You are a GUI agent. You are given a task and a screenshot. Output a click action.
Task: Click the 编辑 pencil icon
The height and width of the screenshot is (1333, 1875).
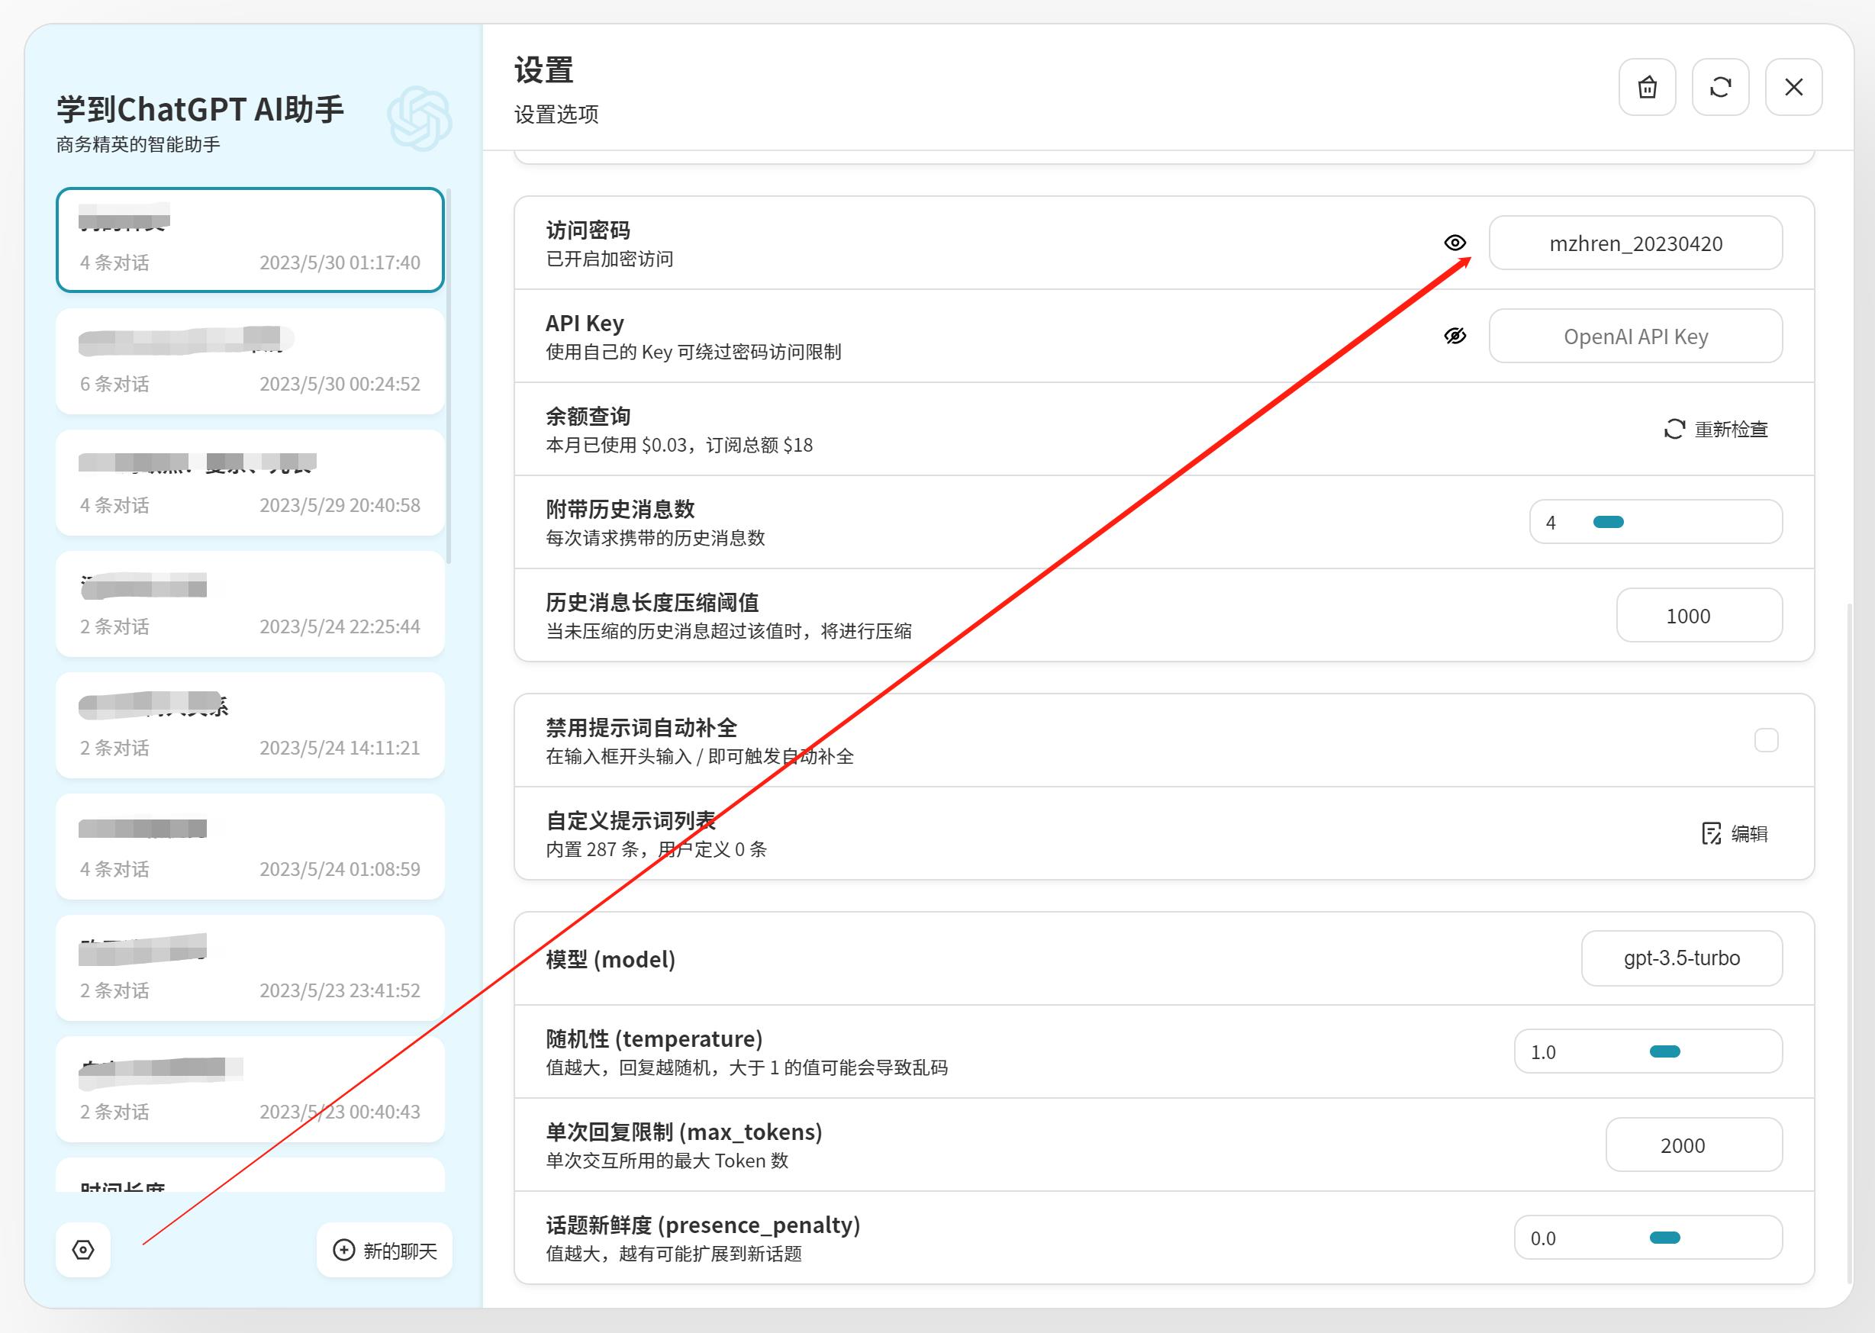[x=1711, y=834]
